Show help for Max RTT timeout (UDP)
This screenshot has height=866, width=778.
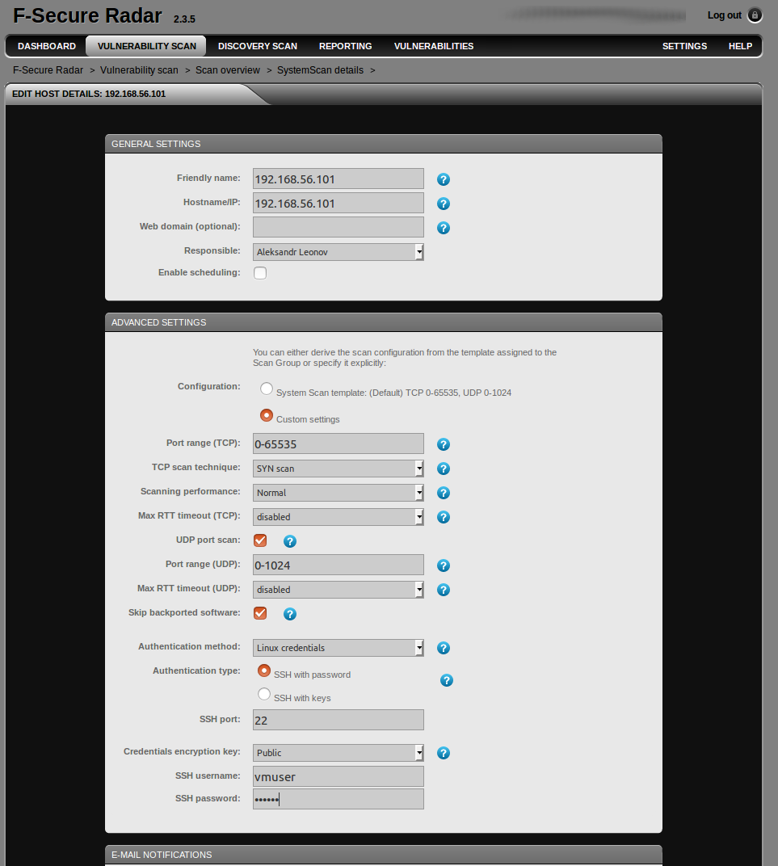click(444, 591)
